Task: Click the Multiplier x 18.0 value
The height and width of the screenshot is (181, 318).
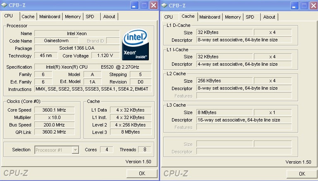Action: coord(54,117)
